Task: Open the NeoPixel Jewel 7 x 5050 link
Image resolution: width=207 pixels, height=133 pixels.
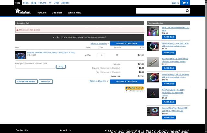Action: coord(173,93)
